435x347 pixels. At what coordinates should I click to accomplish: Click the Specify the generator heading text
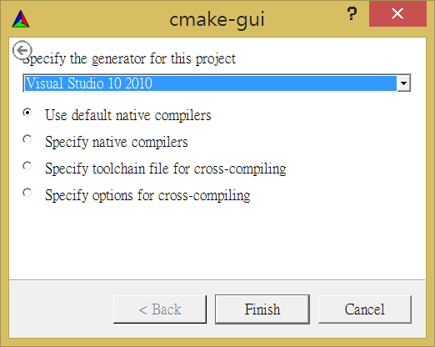tap(129, 59)
